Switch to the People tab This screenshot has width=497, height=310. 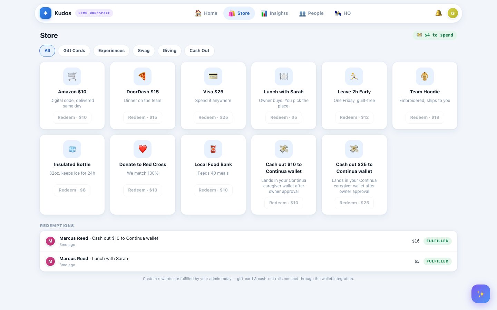click(x=311, y=13)
